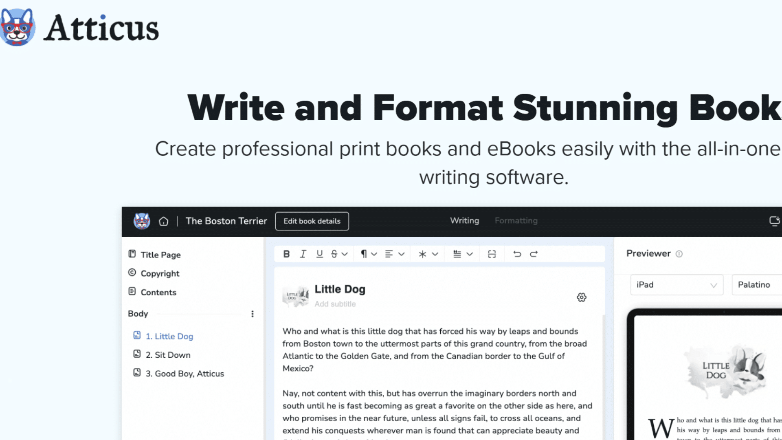This screenshot has height=440, width=782.
Task: Click the Add subtitle field
Action: click(x=335, y=304)
